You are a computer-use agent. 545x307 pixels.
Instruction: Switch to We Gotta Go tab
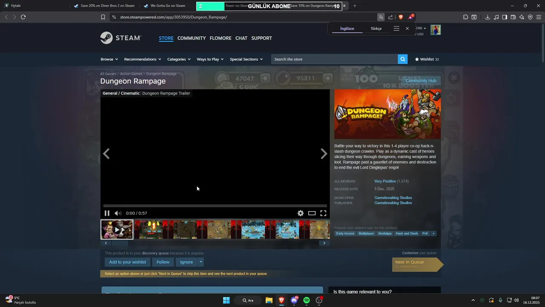point(167,6)
